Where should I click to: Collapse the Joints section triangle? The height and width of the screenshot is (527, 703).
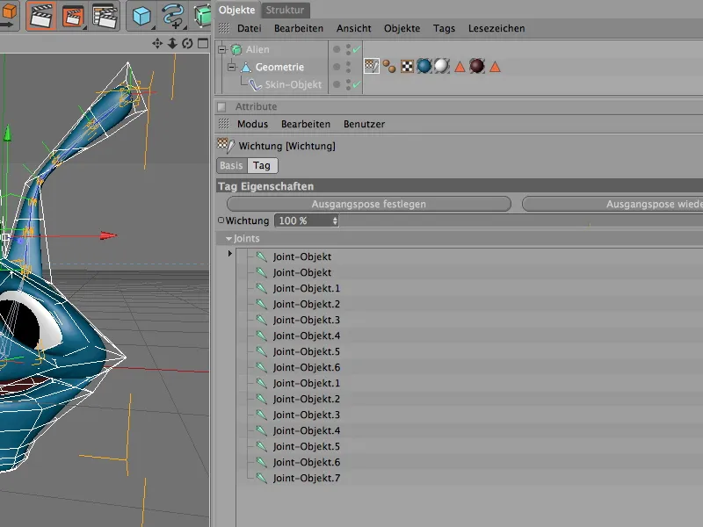229,239
